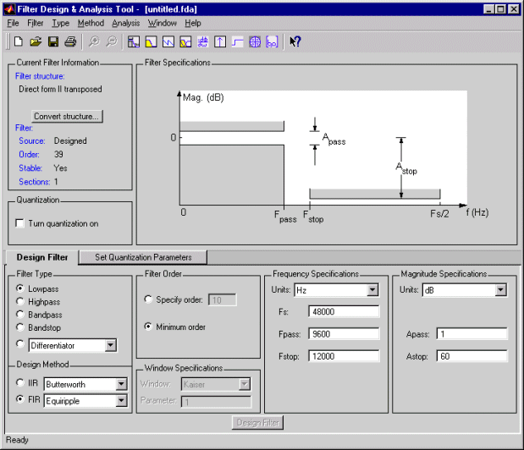Click the Astop value field
Viewport: 524px width, 450px height.
tap(472, 356)
